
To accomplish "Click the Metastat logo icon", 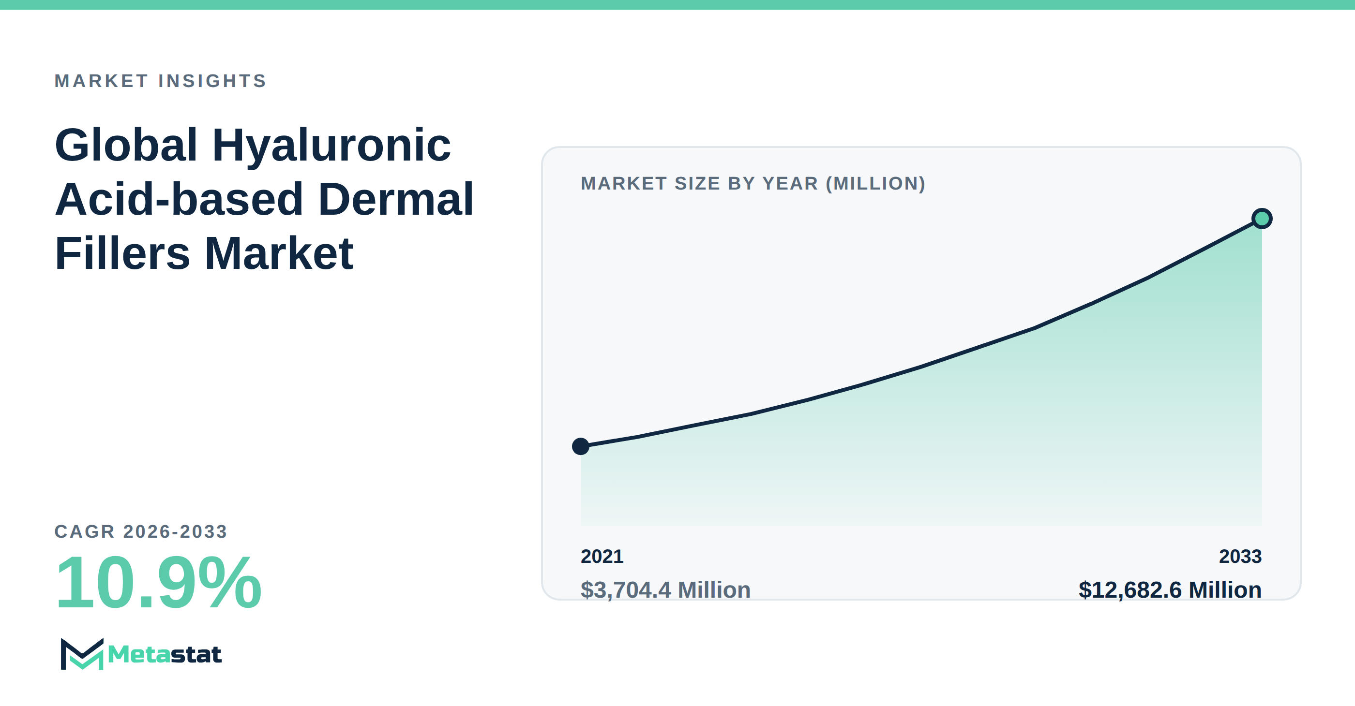I will (82, 654).
